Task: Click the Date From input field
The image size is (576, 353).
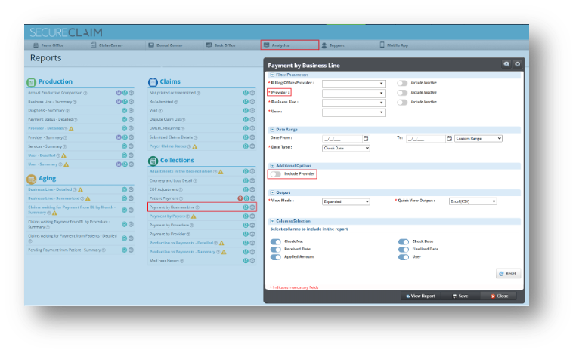Action: (x=341, y=139)
